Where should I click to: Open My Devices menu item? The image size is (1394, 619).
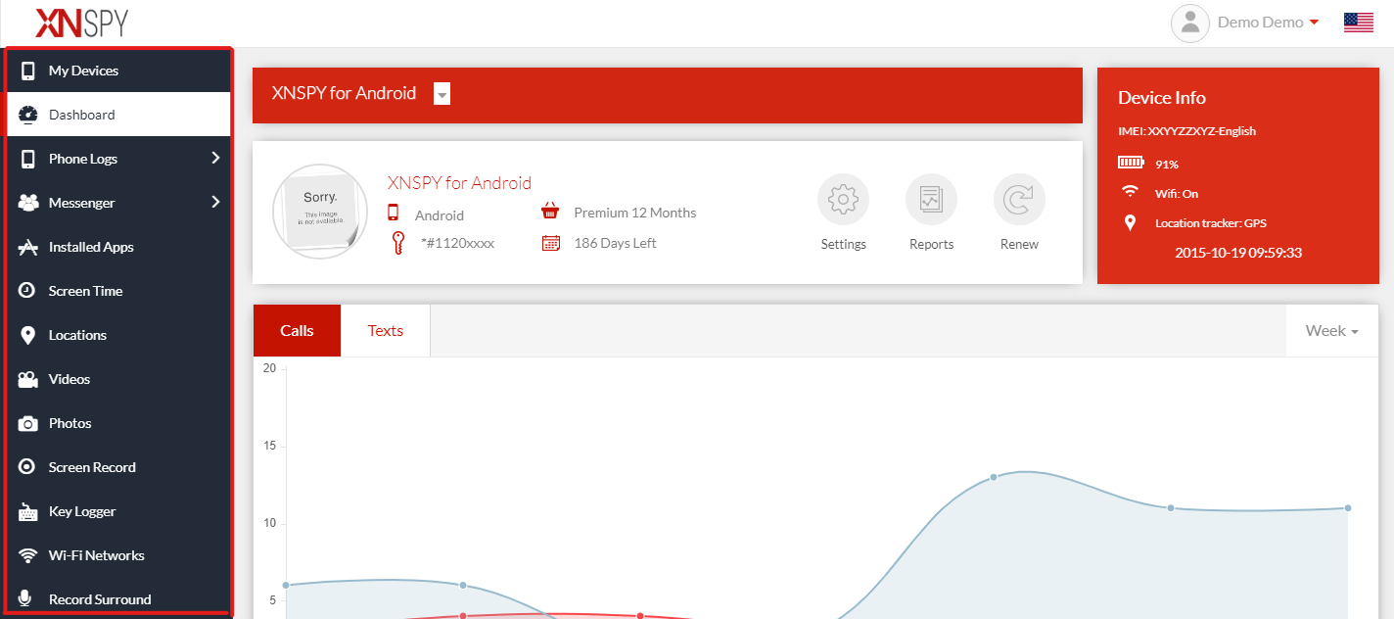click(x=118, y=71)
